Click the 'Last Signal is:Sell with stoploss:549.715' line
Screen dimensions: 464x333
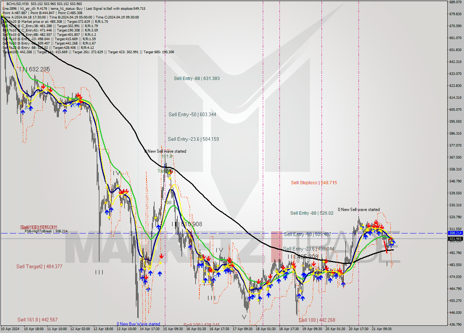(115, 8)
